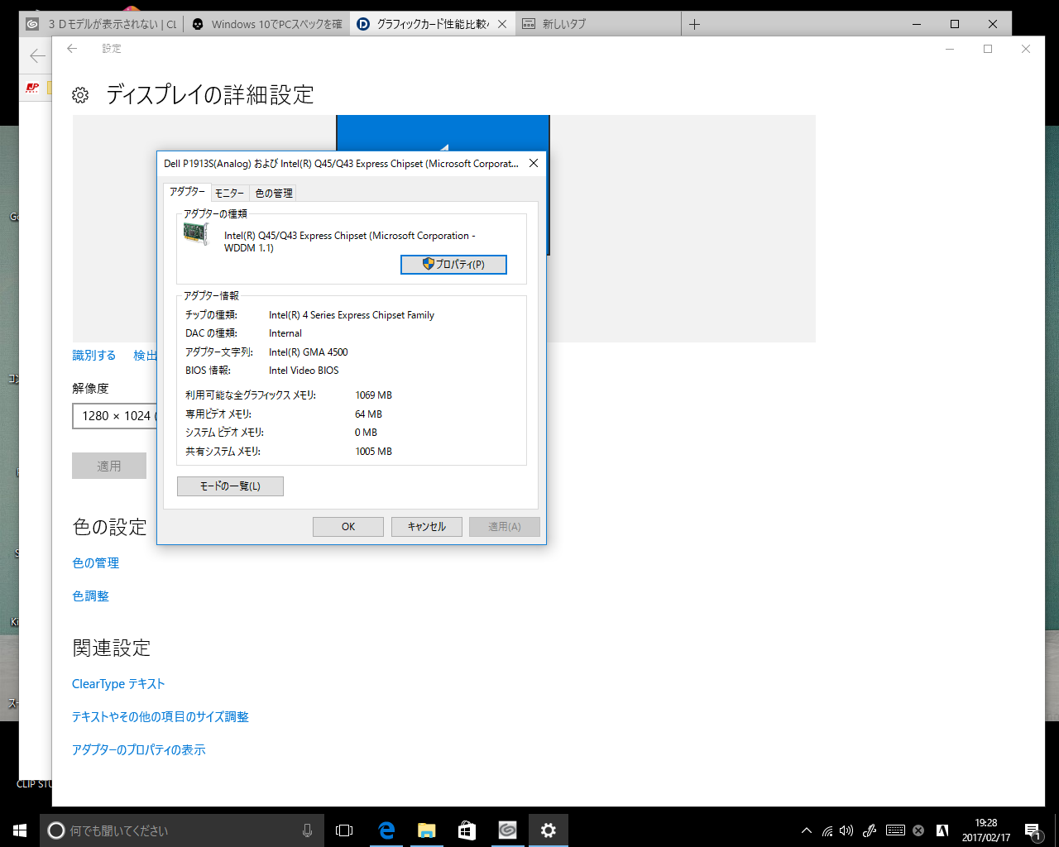Show hidden tray icons with the chevron
The width and height of the screenshot is (1059, 847).
tap(807, 830)
